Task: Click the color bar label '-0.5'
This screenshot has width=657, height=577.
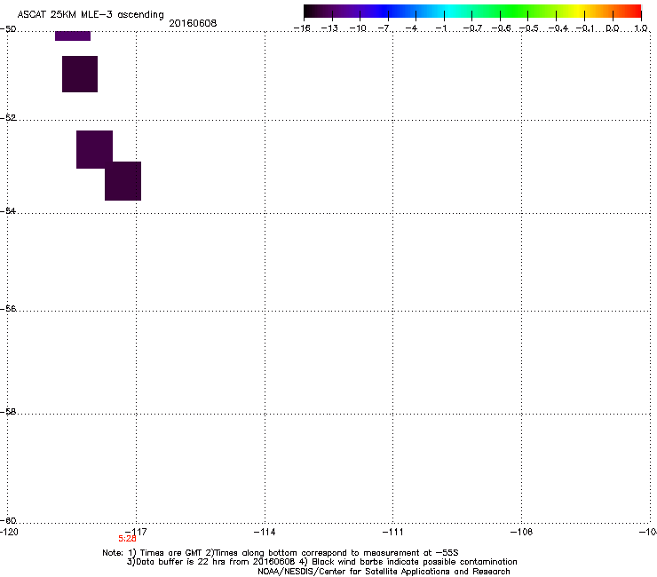Action: tap(528, 28)
